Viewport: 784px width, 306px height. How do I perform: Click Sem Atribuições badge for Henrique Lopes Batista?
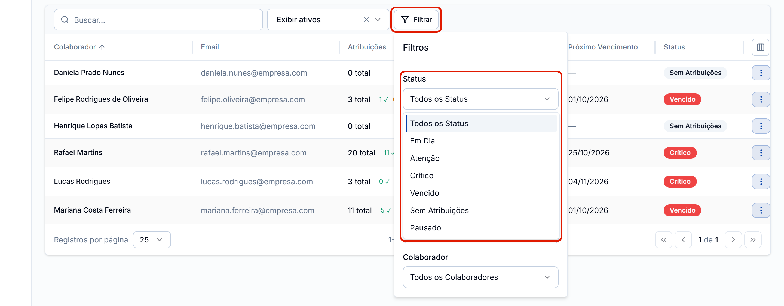(695, 126)
